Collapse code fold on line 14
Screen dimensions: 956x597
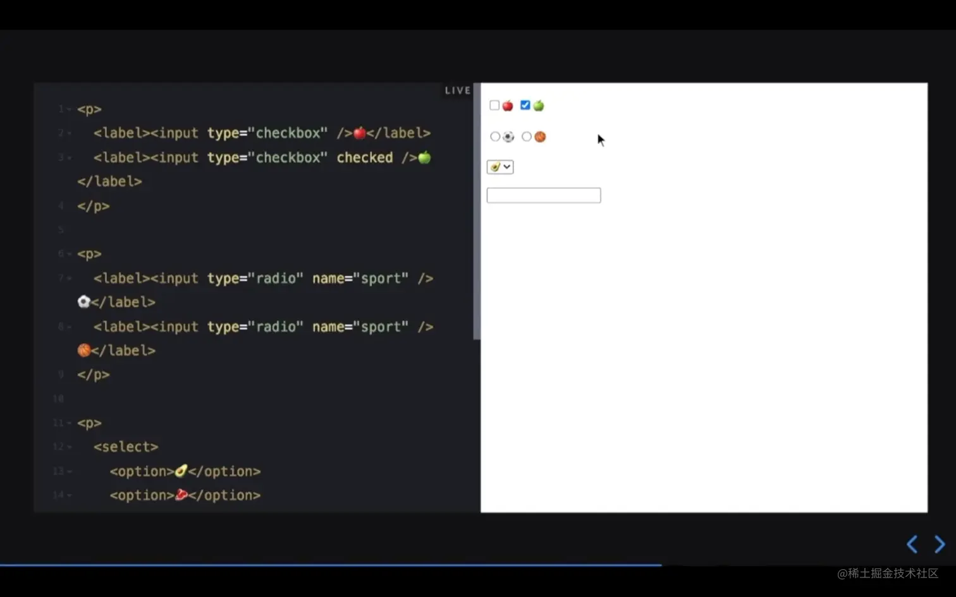pos(69,496)
